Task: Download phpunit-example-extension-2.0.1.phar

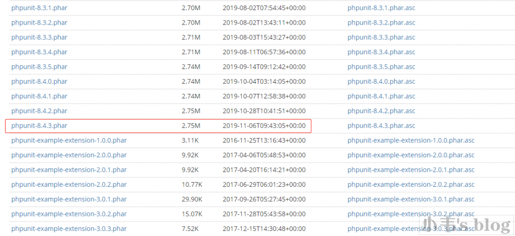Action: pos(69,170)
